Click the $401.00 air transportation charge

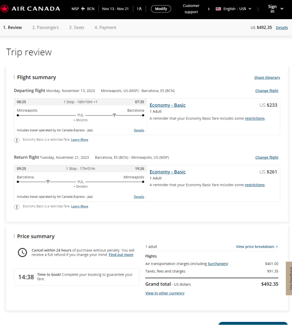click(x=272, y=263)
